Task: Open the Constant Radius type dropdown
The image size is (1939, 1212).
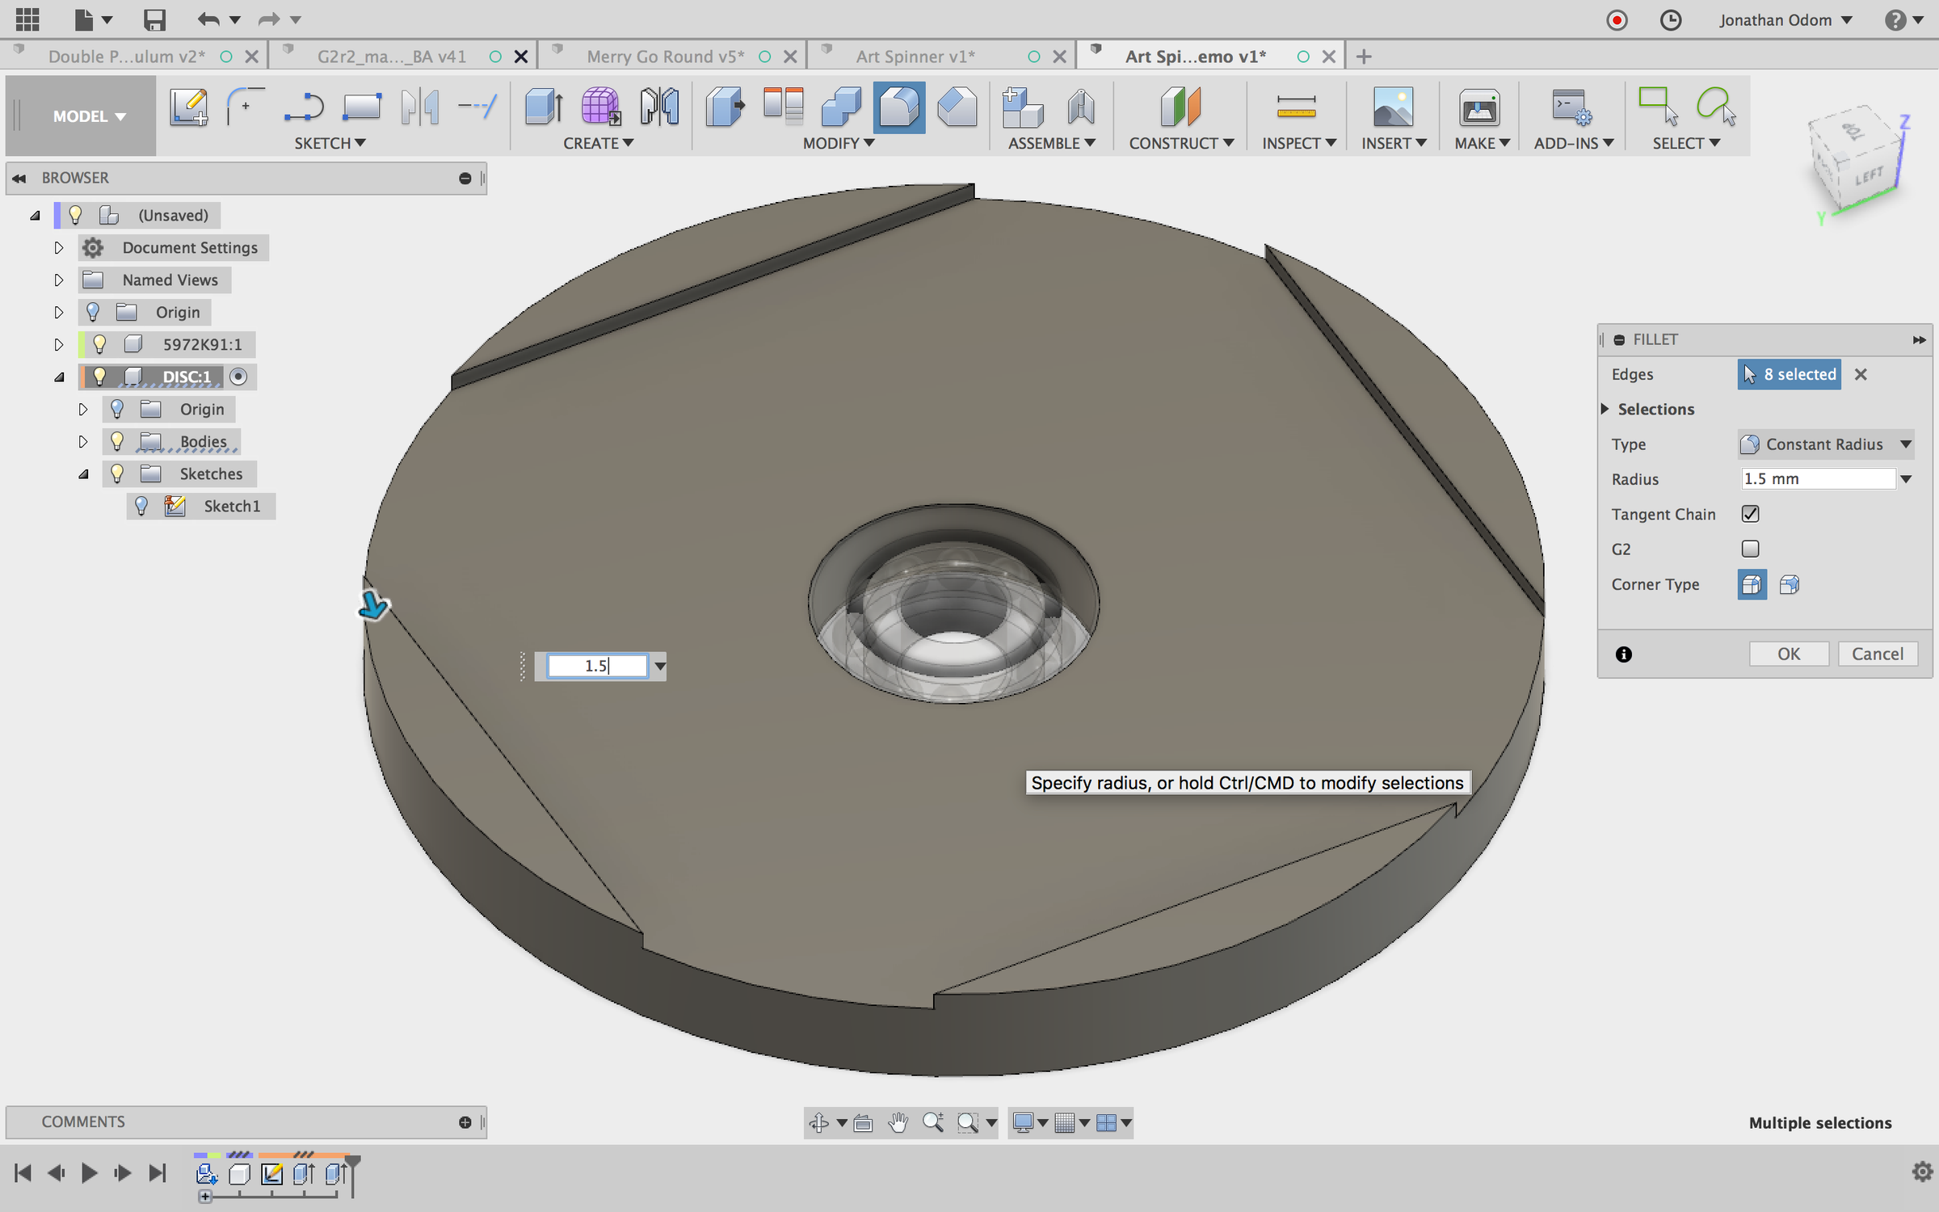Action: [x=1824, y=444]
